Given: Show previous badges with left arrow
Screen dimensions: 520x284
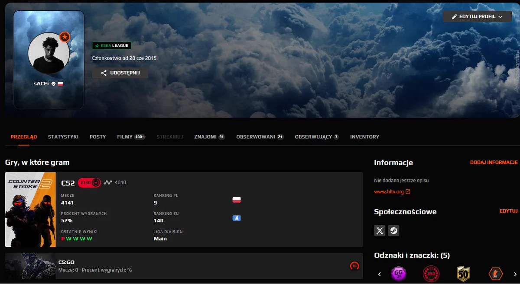Looking at the screenshot, I should pyautogui.click(x=380, y=274).
